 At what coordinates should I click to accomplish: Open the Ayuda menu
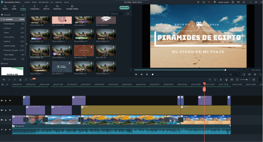point(66,2)
